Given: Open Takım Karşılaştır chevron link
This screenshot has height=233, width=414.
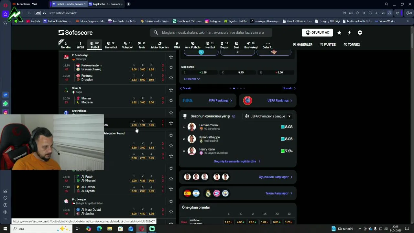Looking at the screenshot, I should (x=279, y=193).
